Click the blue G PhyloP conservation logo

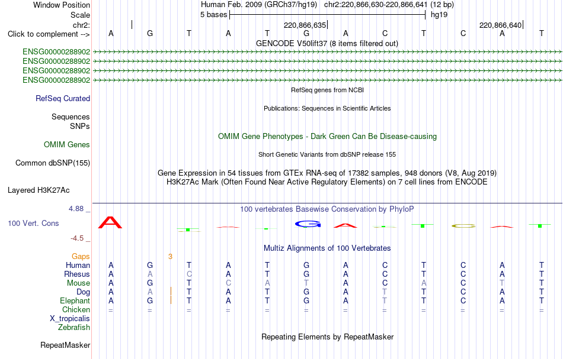pyautogui.click(x=308, y=224)
